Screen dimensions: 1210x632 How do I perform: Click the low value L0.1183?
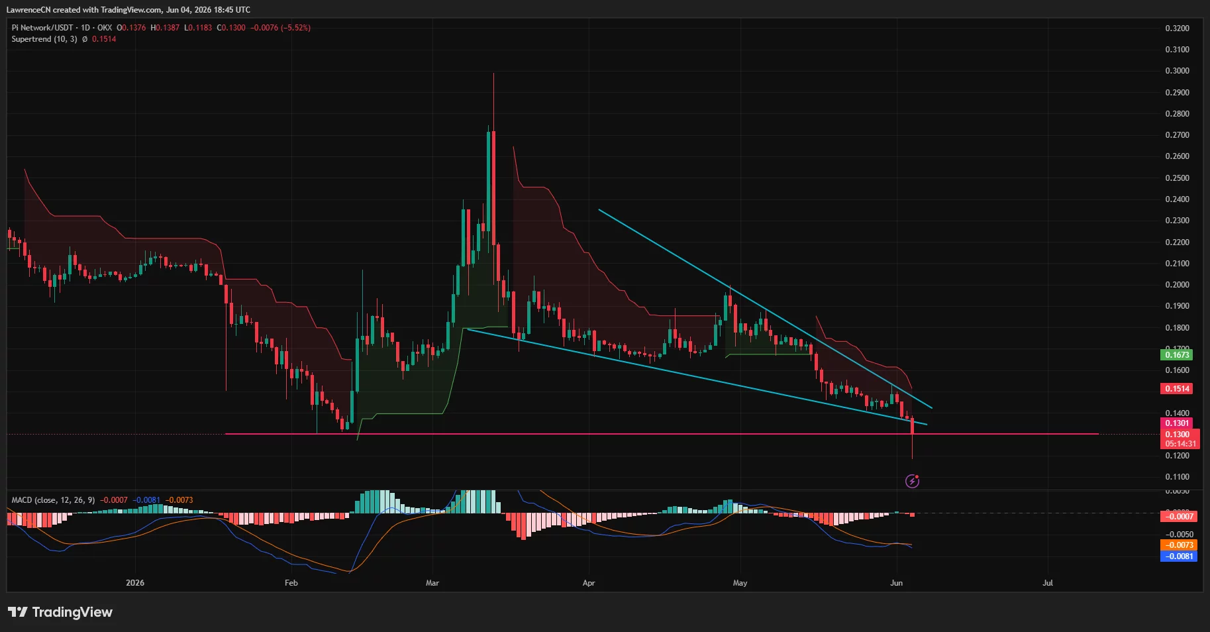coord(198,28)
